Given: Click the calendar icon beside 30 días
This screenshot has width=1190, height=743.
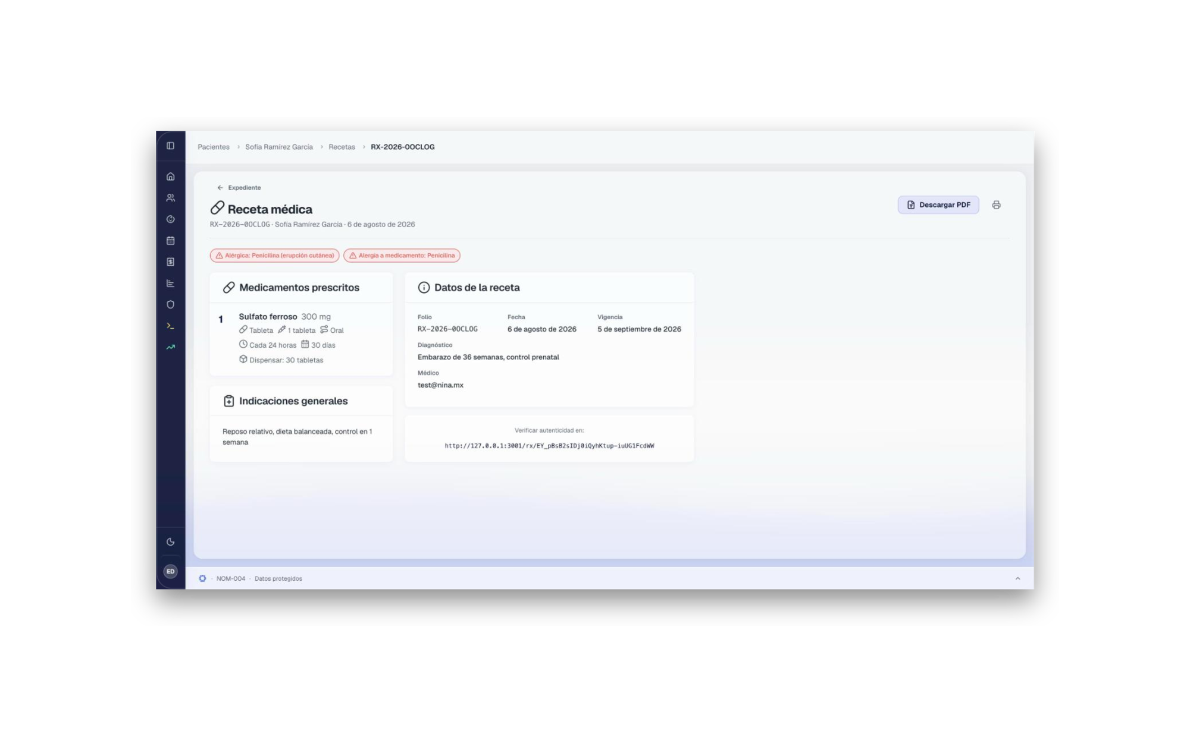Looking at the screenshot, I should (305, 344).
